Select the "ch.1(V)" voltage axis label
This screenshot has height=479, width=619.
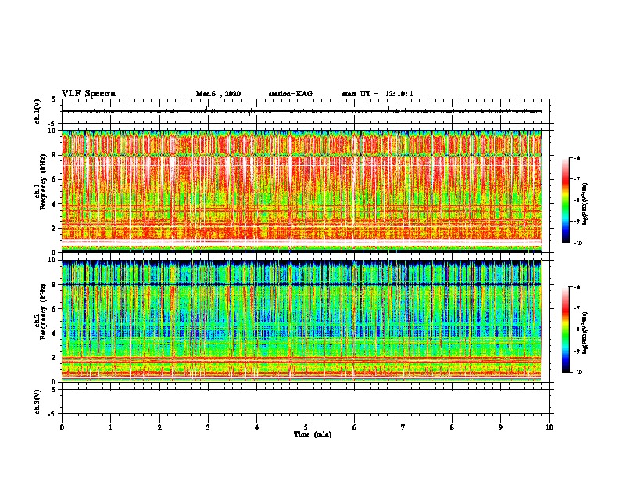[x=38, y=111]
